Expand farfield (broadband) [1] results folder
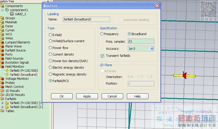The image size is (218, 129). [x=2, y=107]
